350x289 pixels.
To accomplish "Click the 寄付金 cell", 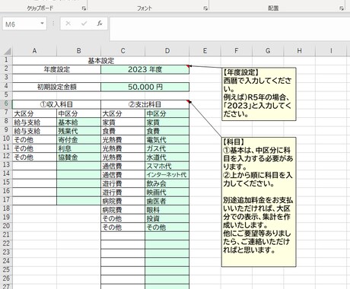I will click(78, 140).
